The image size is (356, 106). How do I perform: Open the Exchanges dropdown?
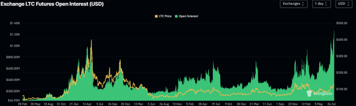pos(294,4)
